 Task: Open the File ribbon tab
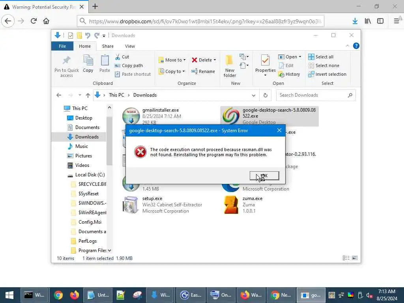click(62, 46)
